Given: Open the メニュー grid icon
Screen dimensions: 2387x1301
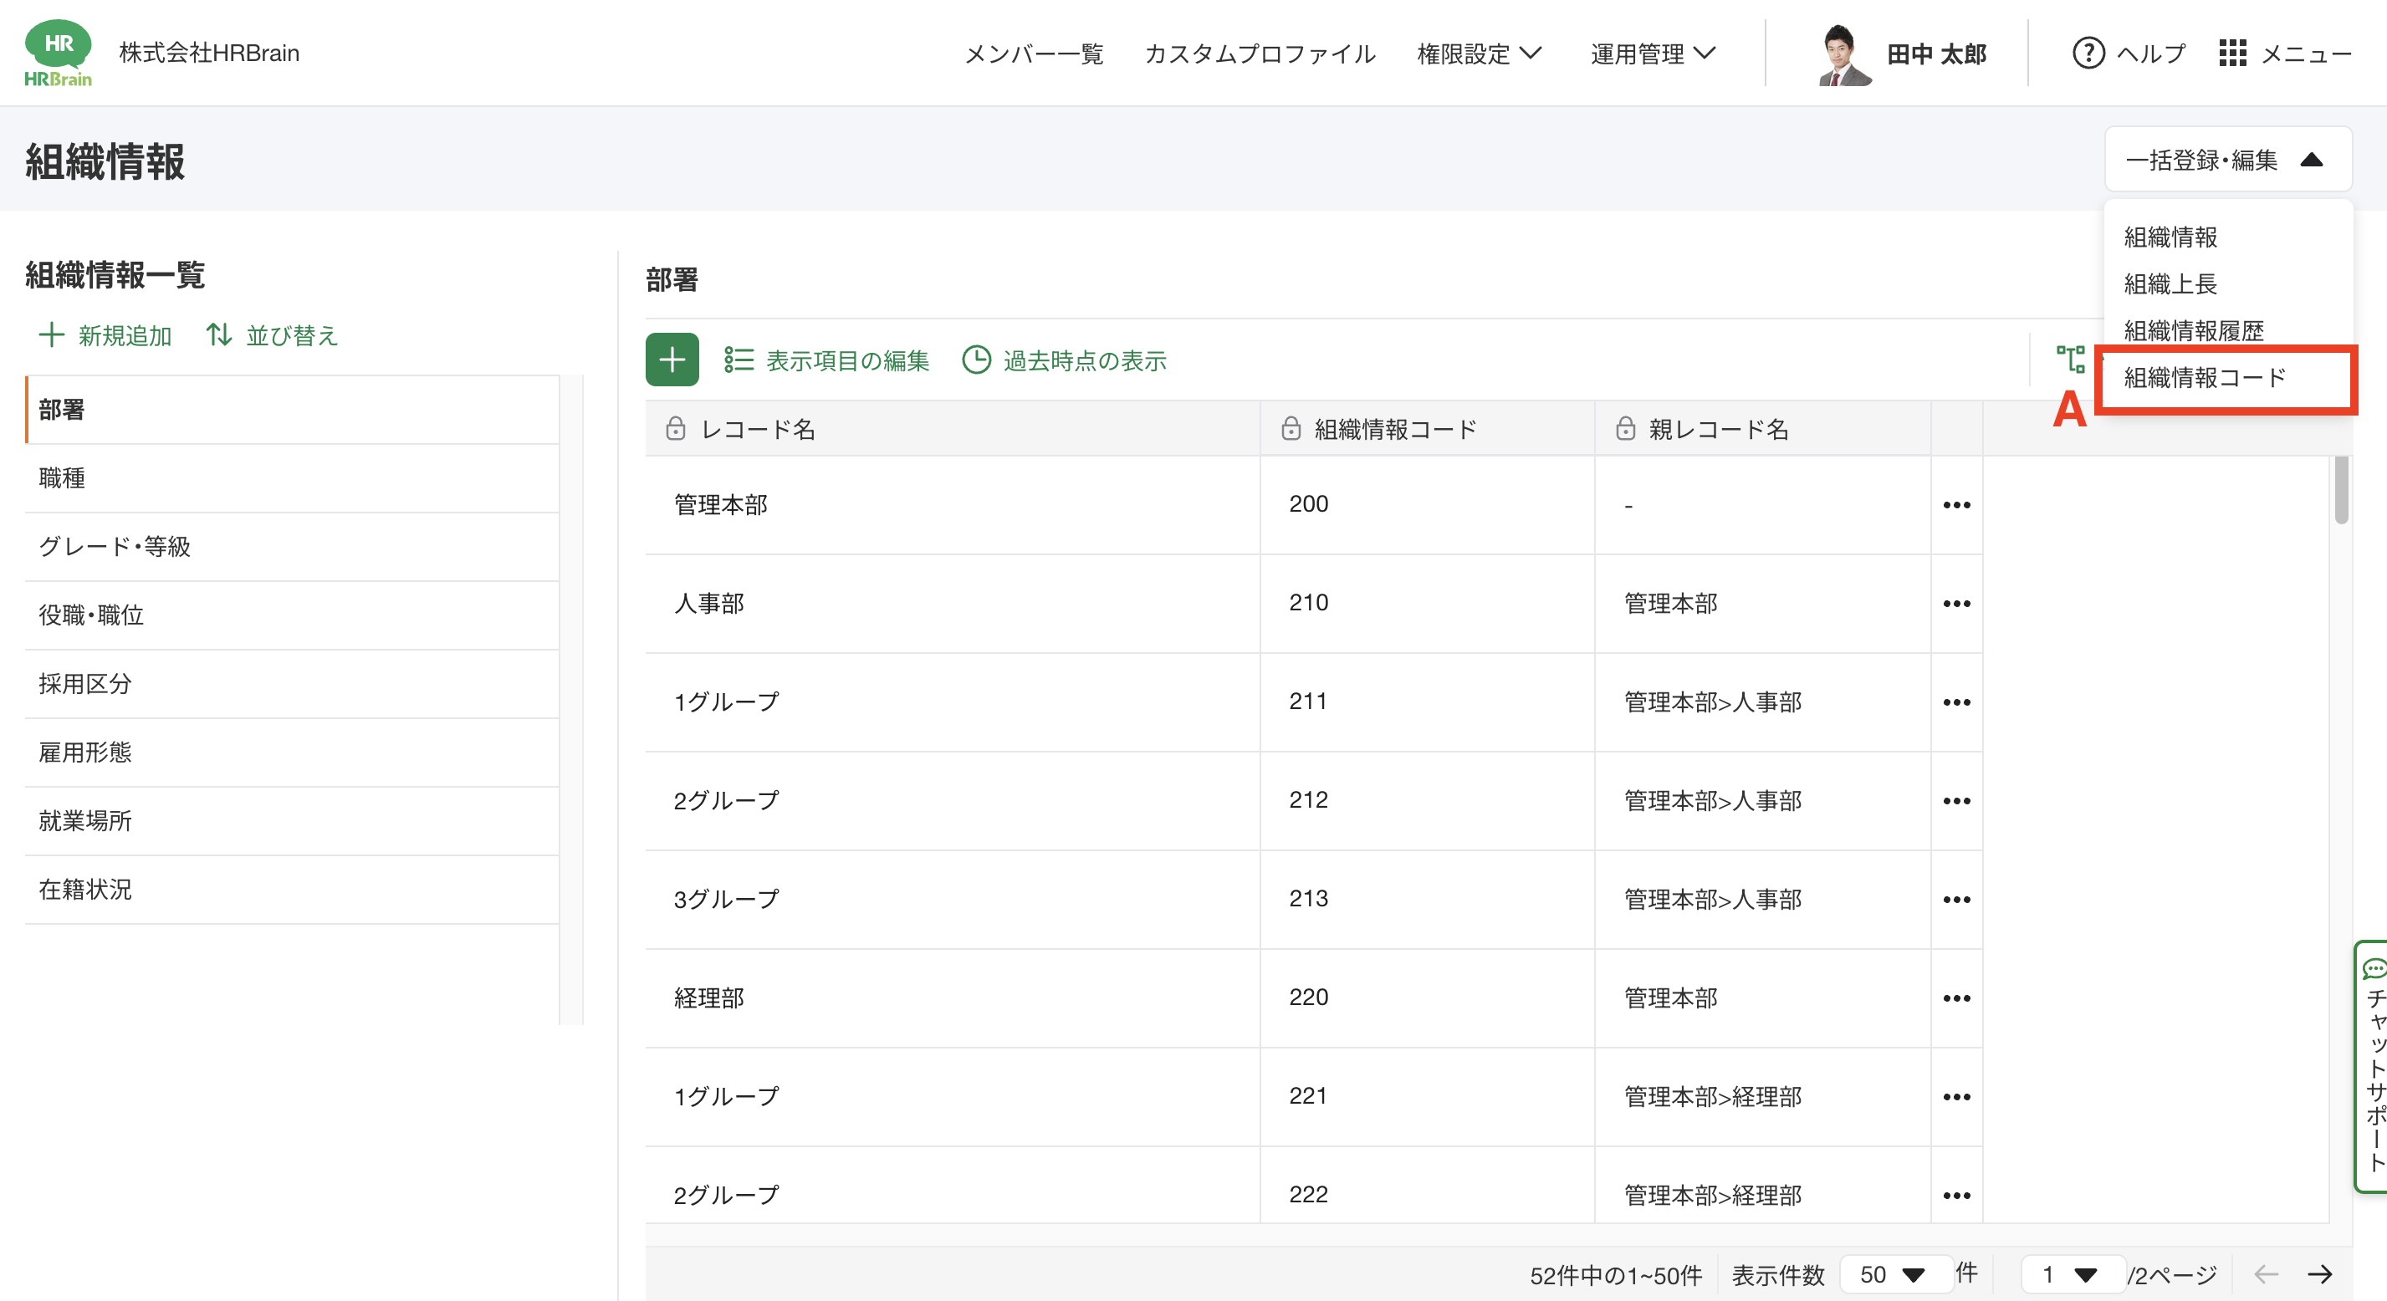Looking at the screenshot, I should (2232, 53).
